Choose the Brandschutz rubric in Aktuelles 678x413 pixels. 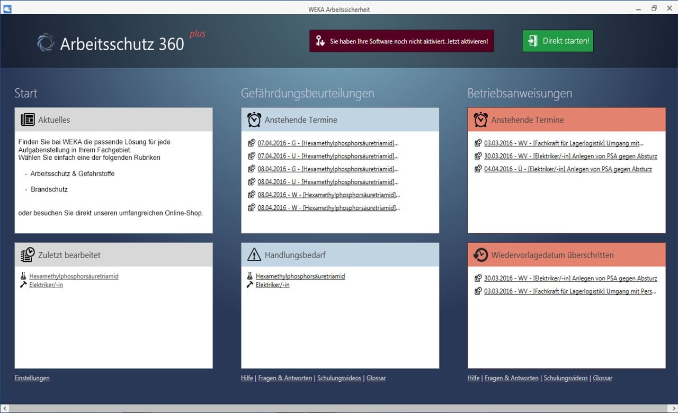click(49, 189)
